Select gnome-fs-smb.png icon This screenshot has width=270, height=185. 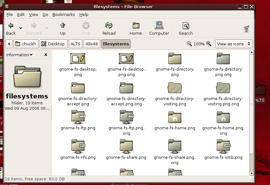223,147
